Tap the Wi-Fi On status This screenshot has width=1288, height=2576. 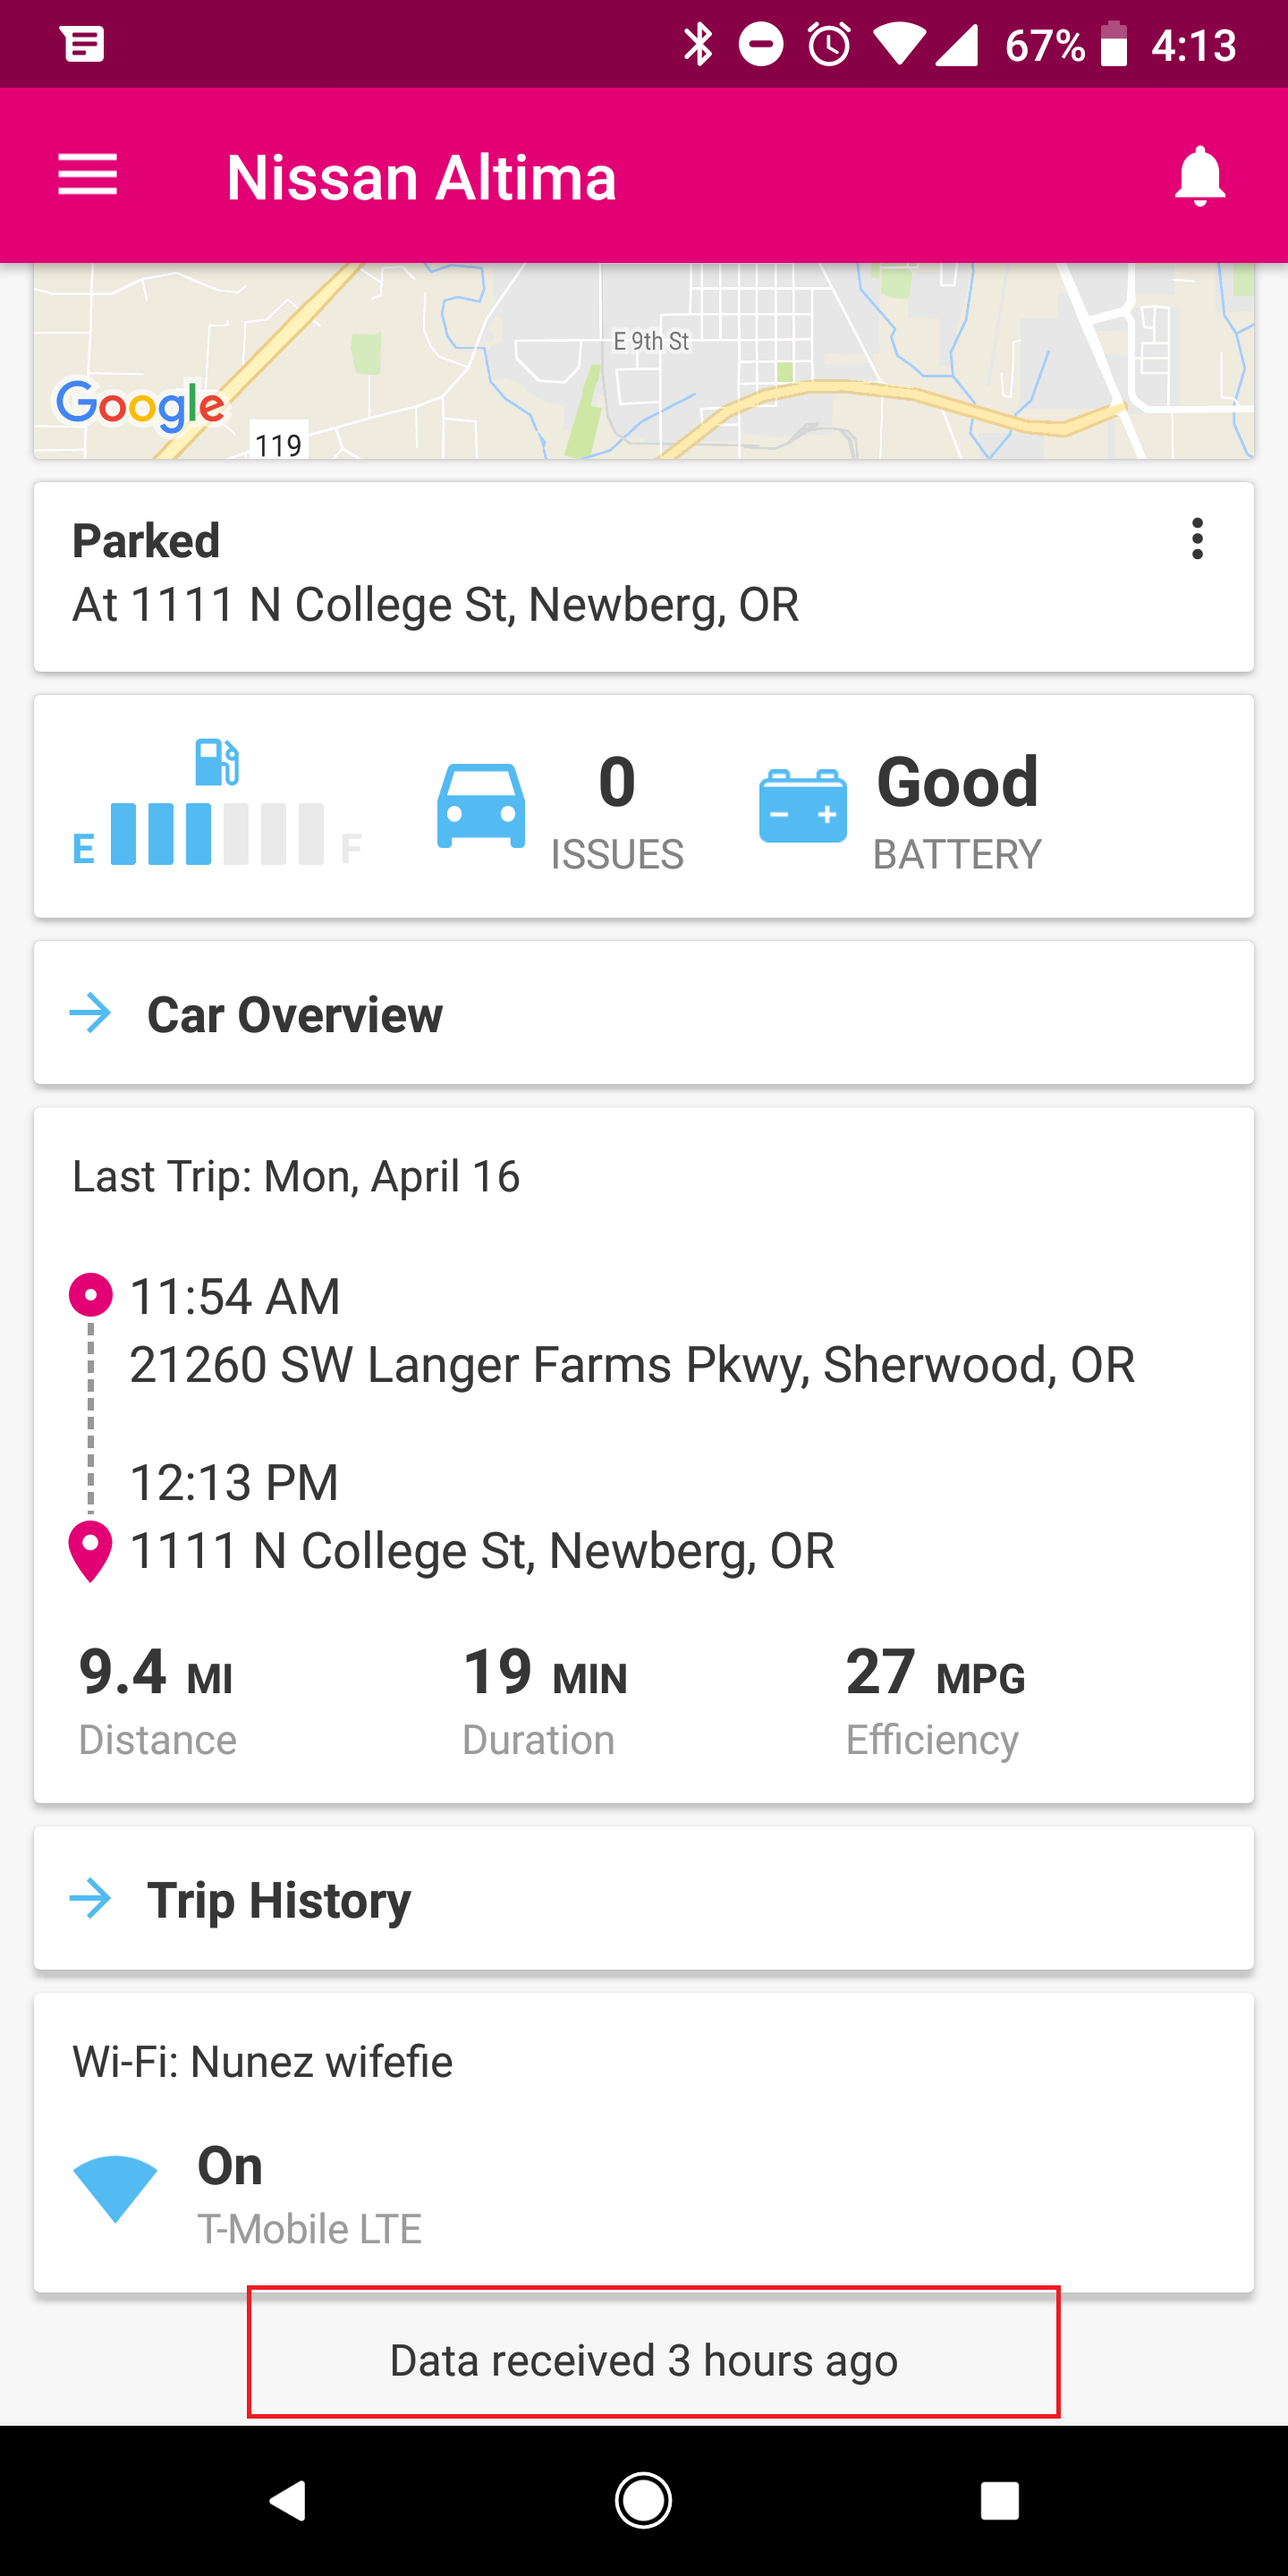[231, 2166]
